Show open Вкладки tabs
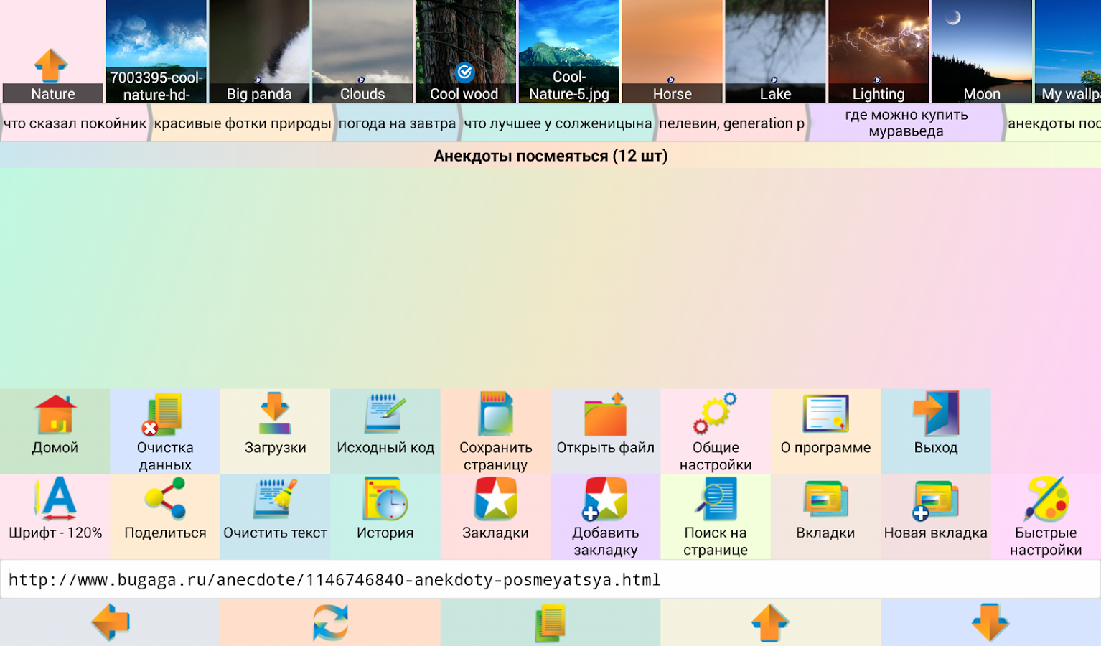Viewport: 1101px width, 646px height. click(825, 516)
